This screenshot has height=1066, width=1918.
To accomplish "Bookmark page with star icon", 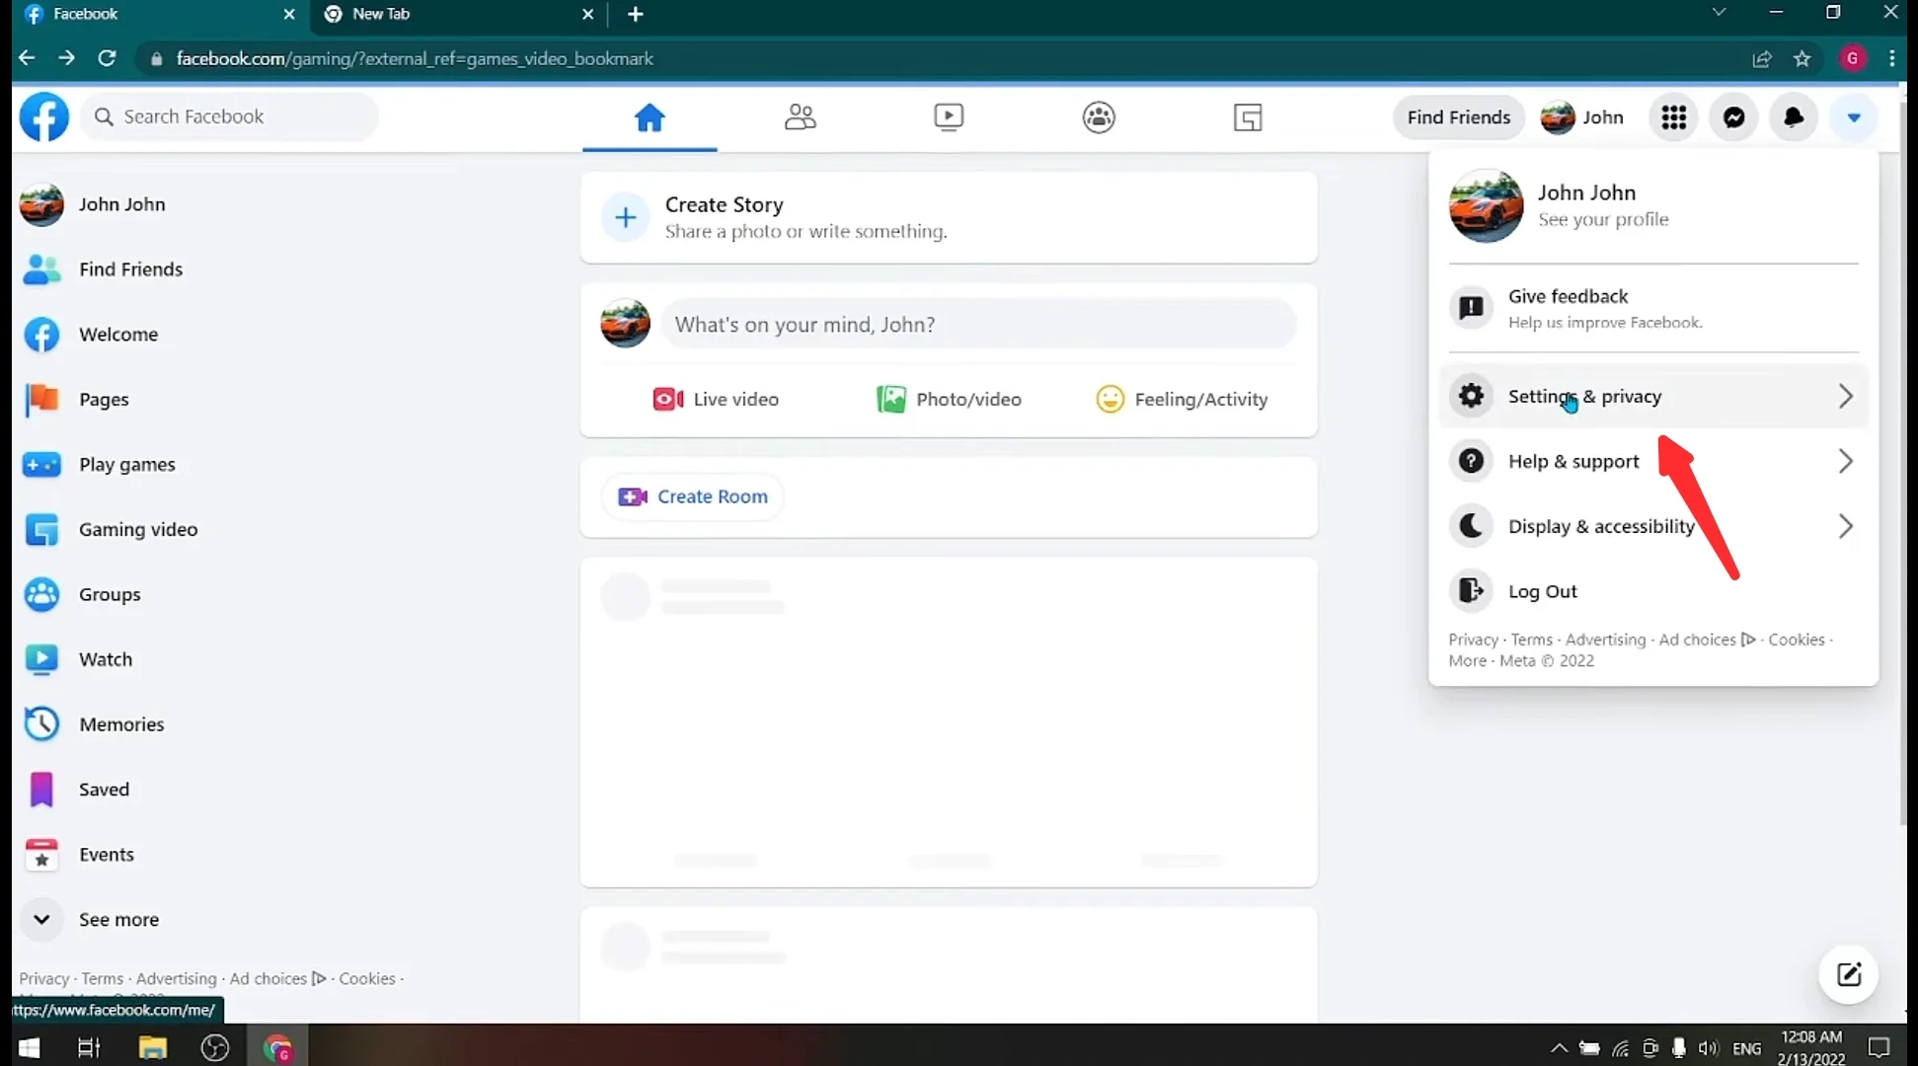I will point(1803,59).
